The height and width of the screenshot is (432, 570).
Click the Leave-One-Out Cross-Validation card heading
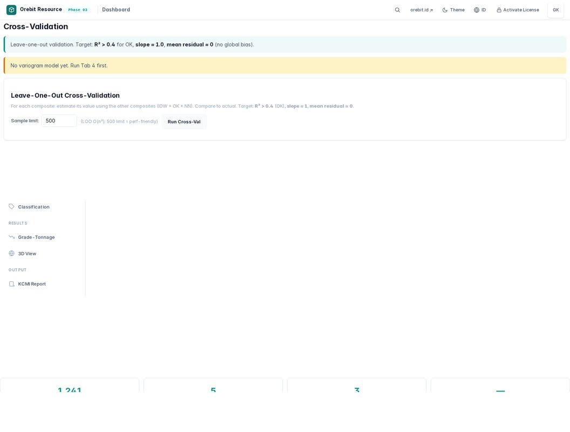pos(65,95)
